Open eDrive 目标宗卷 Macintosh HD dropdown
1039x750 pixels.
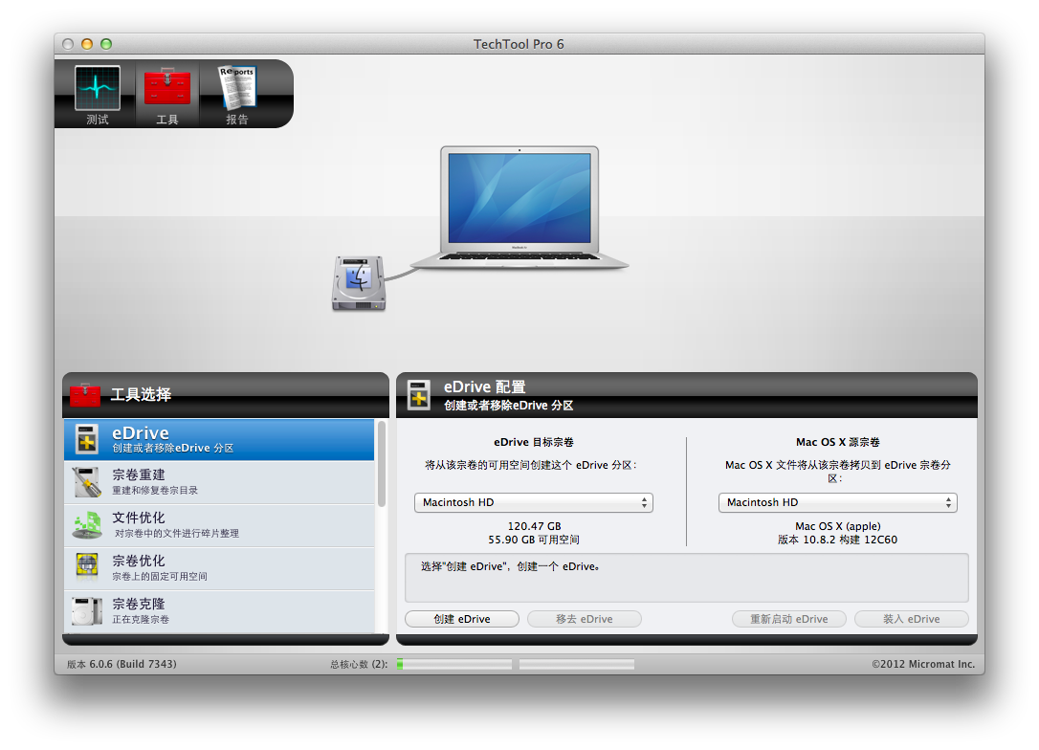(x=534, y=503)
